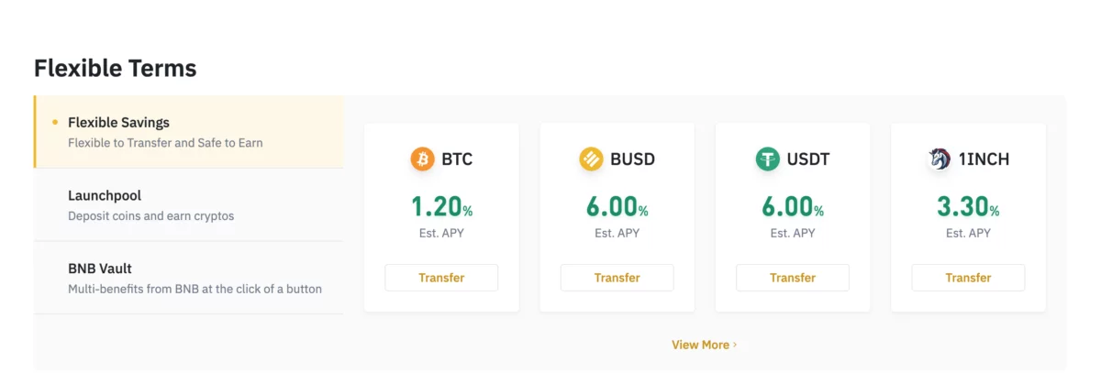Click the Tether USDT coin icon

click(x=767, y=159)
